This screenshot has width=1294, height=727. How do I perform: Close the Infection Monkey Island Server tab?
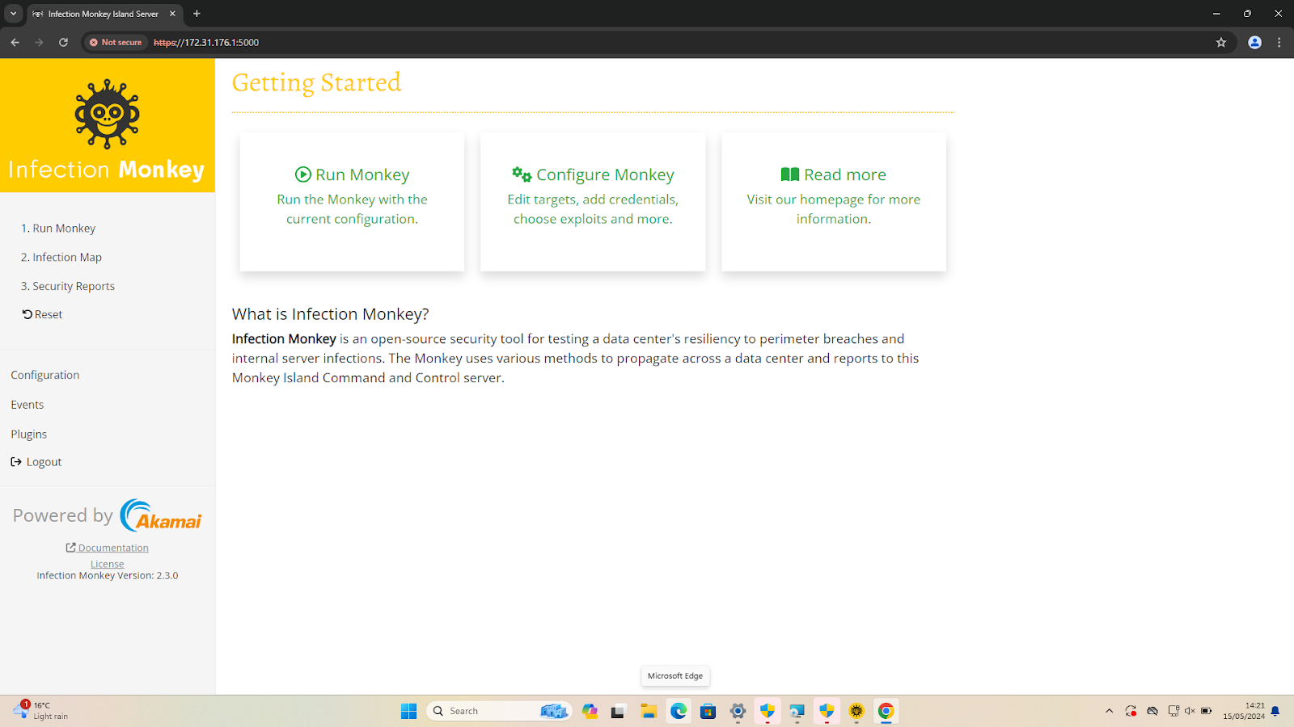tap(172, 14)
